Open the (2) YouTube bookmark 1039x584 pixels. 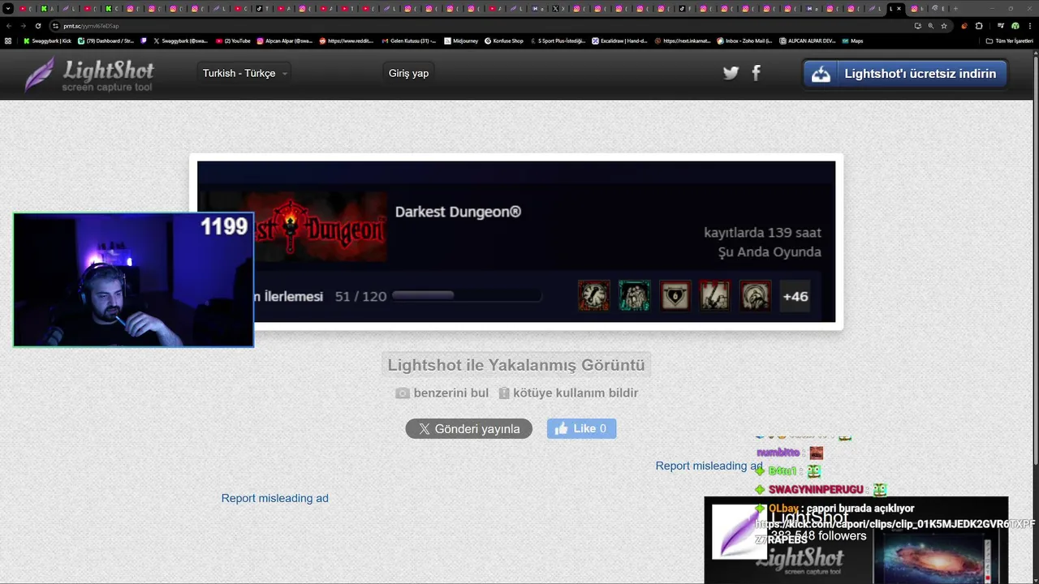coord(233,41)
